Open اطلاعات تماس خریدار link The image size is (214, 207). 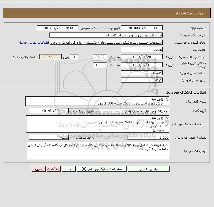click(34, 43)
